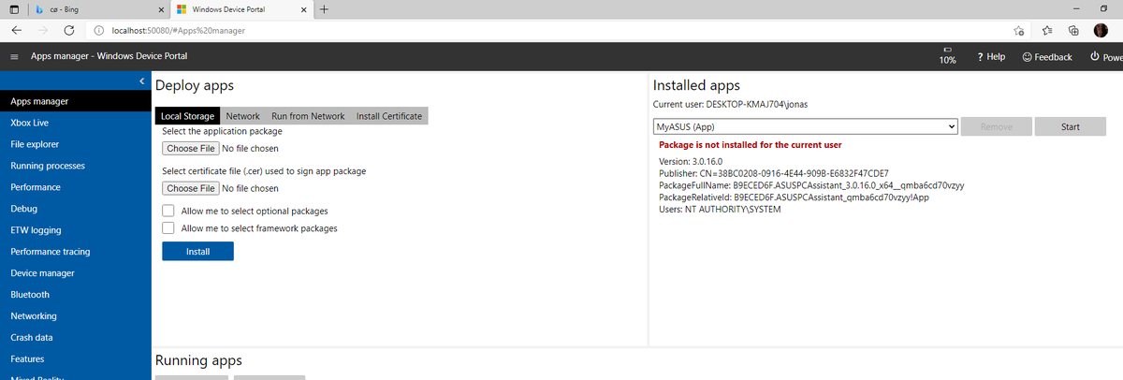This screenshot has height=380, width=1123.
Task: Click the Power button in header
Action: (1106, 57)
